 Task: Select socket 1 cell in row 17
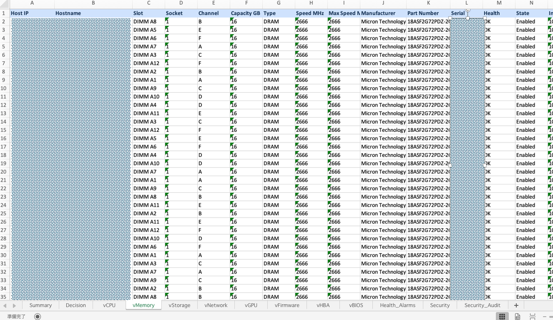[181, 146]
